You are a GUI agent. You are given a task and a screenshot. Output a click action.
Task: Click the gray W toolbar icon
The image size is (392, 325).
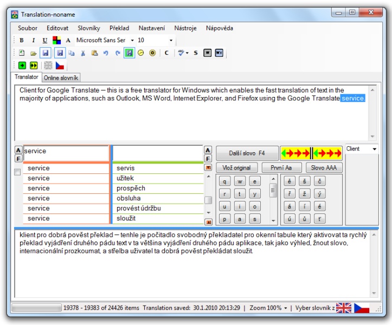208,53
